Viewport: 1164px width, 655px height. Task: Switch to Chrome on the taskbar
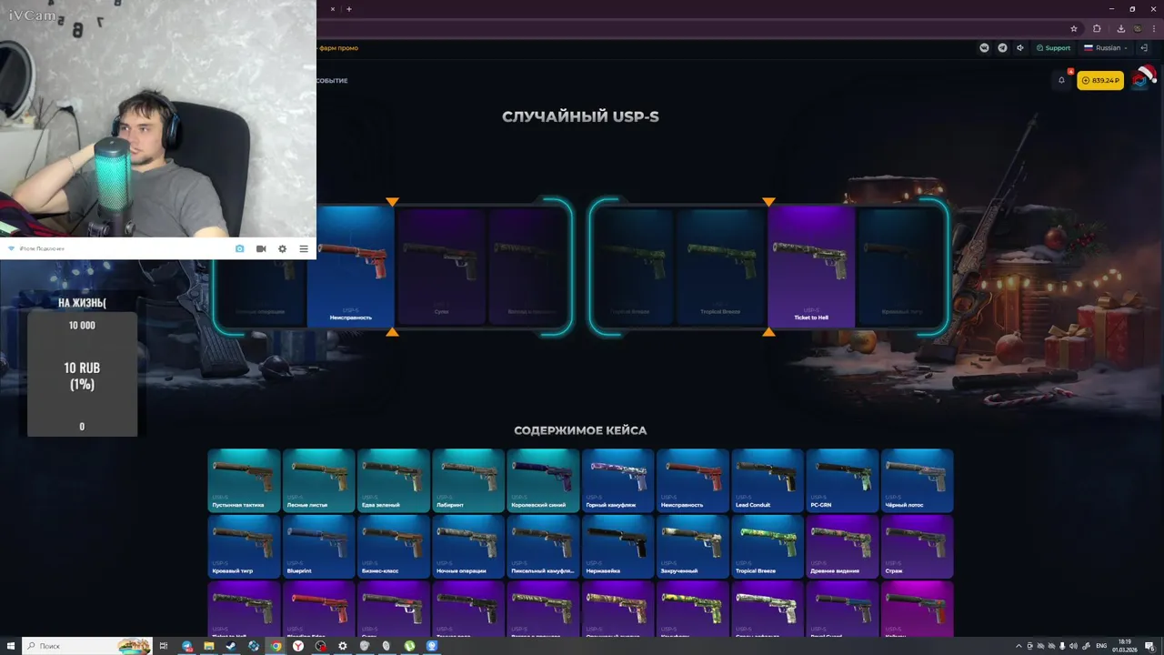pos(276,646)
